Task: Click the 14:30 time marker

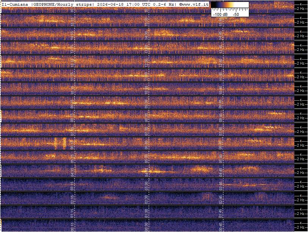Action: (146, 35)
